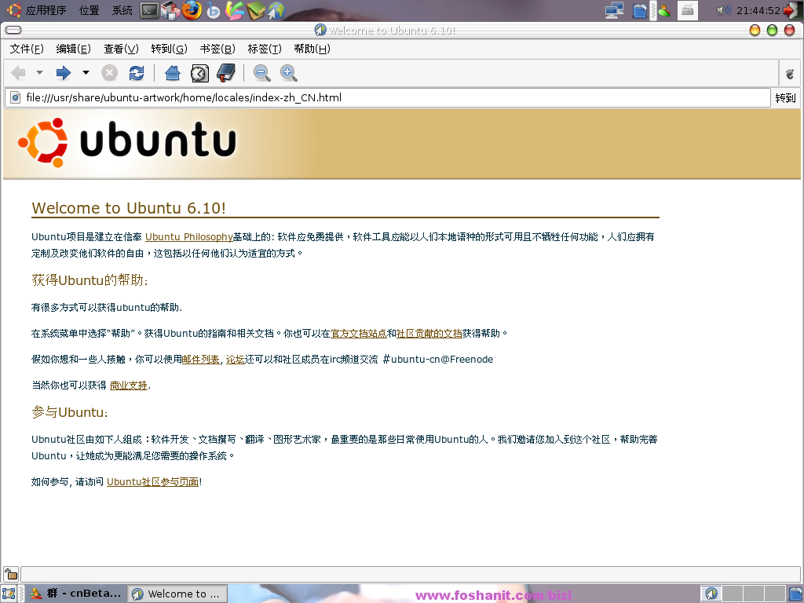Open the 编辑(E) menu

(x=73, y=49)
